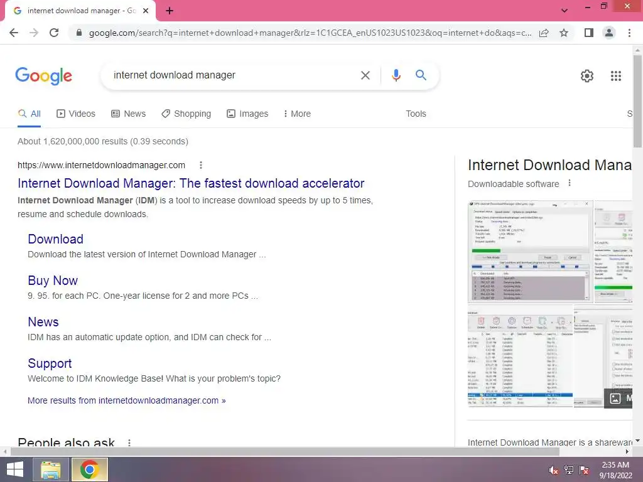The height and width of the screenshot is (482, 643).
Task: Click muted volume tray icon
Action: pos(554,469)
